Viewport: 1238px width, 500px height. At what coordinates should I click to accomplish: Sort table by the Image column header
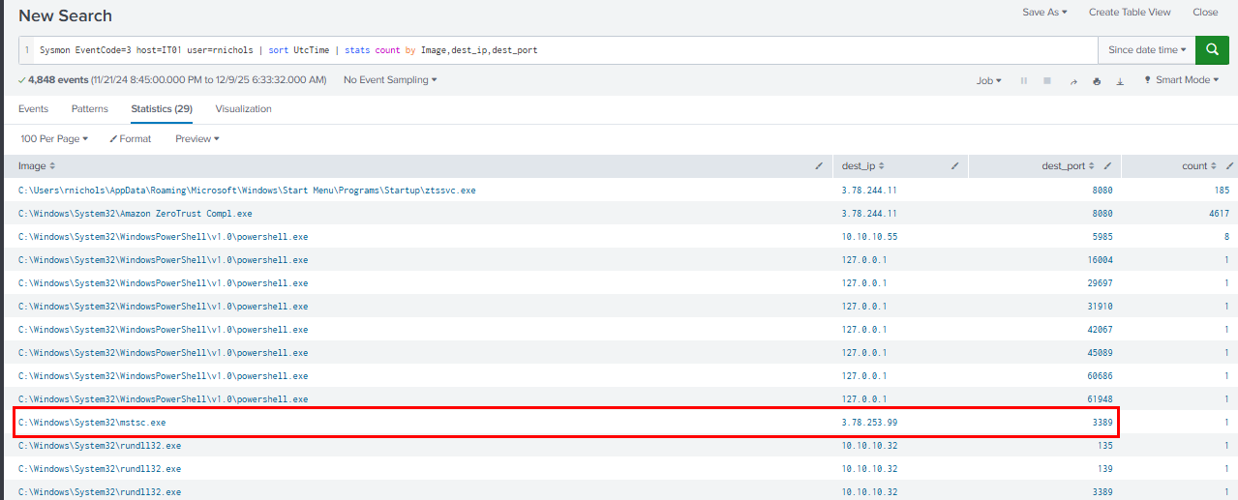coord(37,166)
